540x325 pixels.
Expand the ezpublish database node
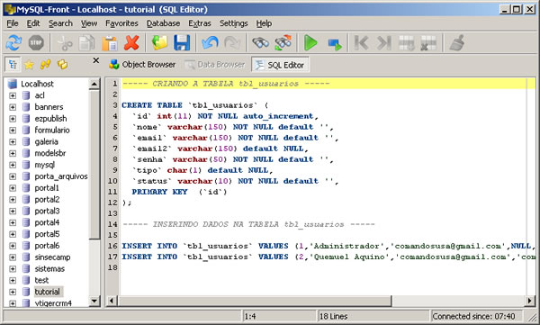(x=13, y=119)
